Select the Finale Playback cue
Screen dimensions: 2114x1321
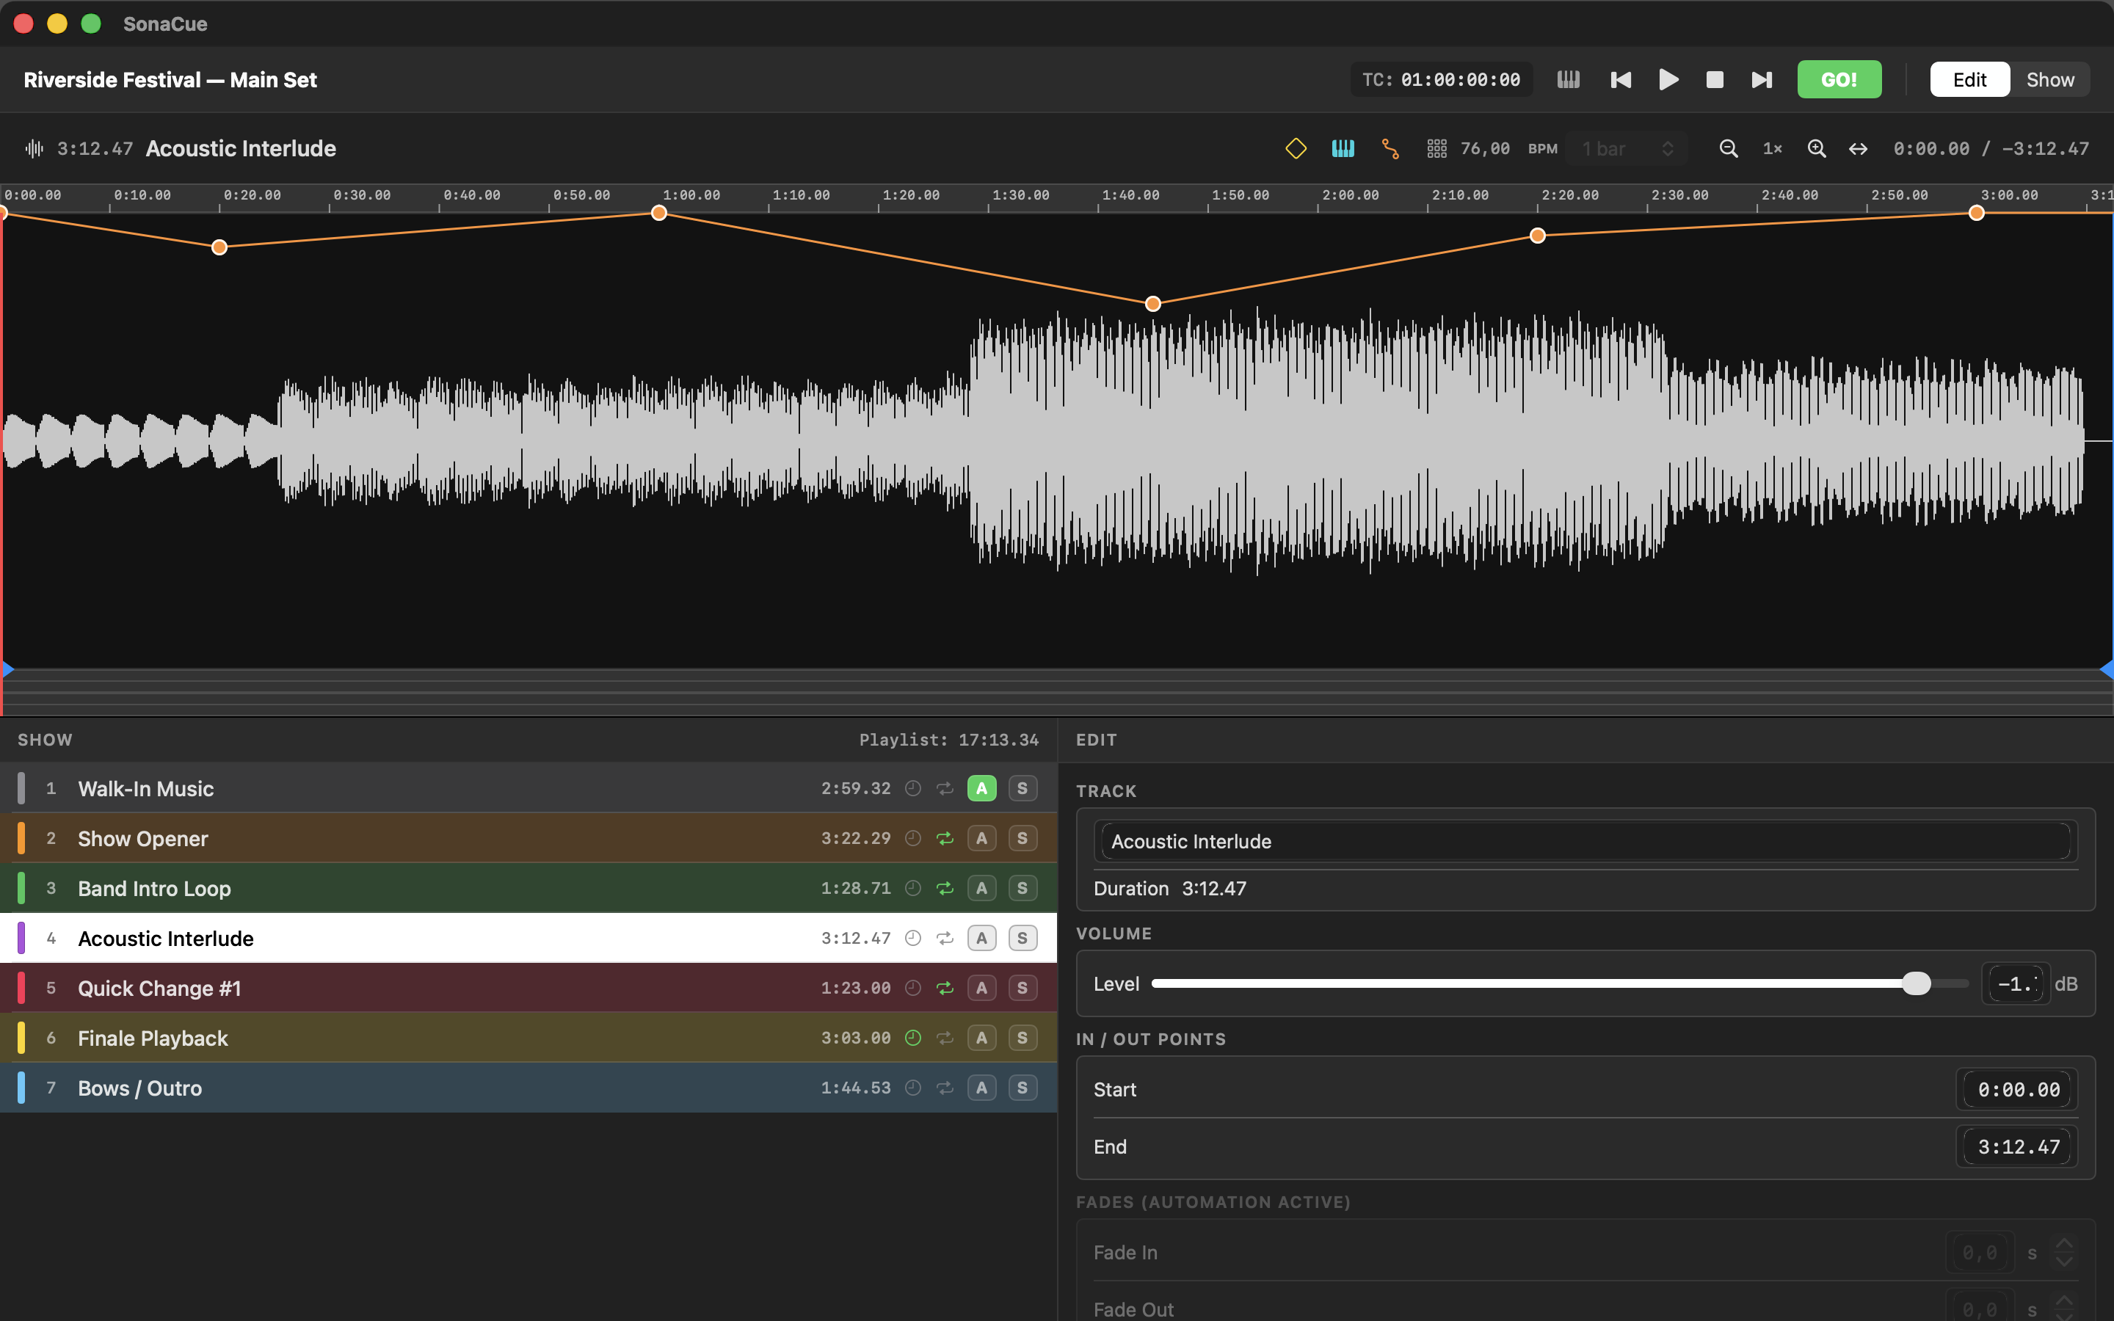528,1038
